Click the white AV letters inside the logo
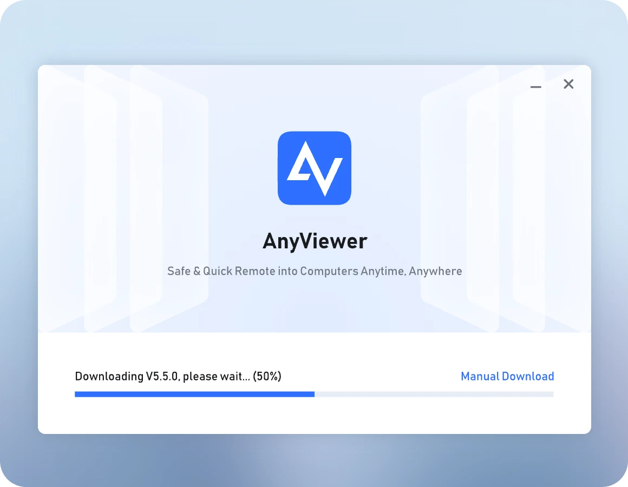 point(315,168)
